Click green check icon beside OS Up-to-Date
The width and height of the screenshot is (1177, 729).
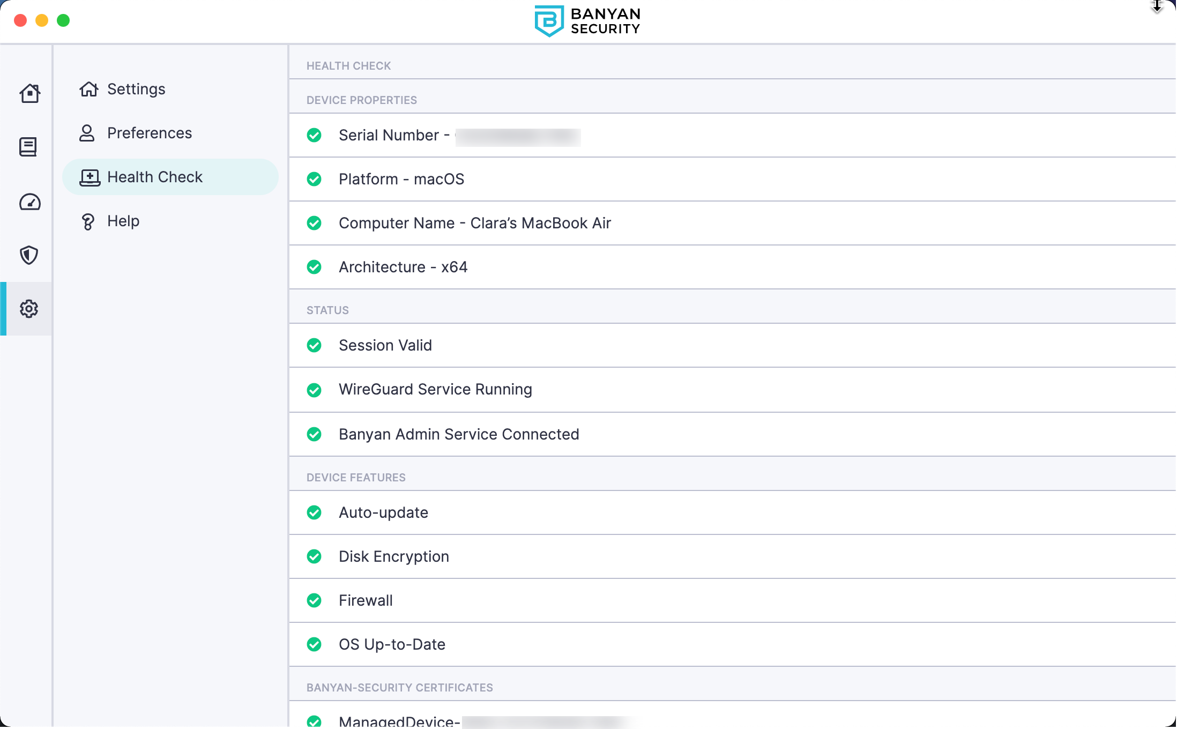tap(314, 644)
